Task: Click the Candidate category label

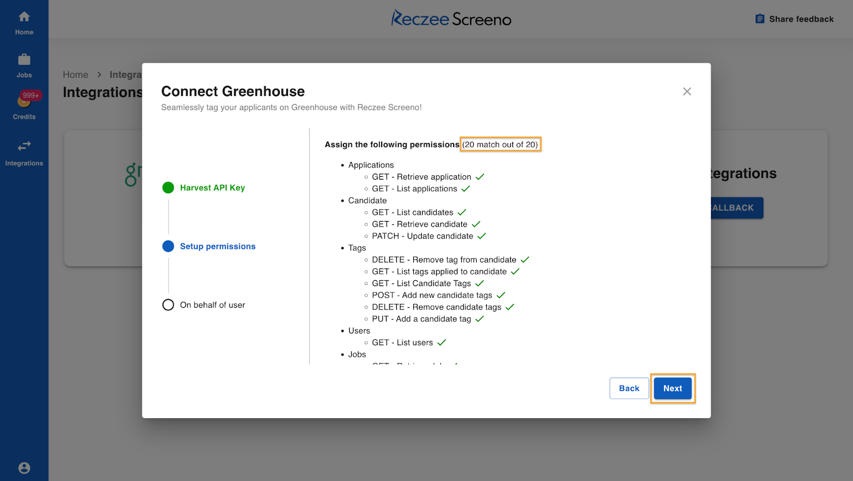Action: point(367,200)
